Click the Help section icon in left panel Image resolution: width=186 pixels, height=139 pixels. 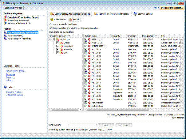pyautogui.click(x=5, y=87)
